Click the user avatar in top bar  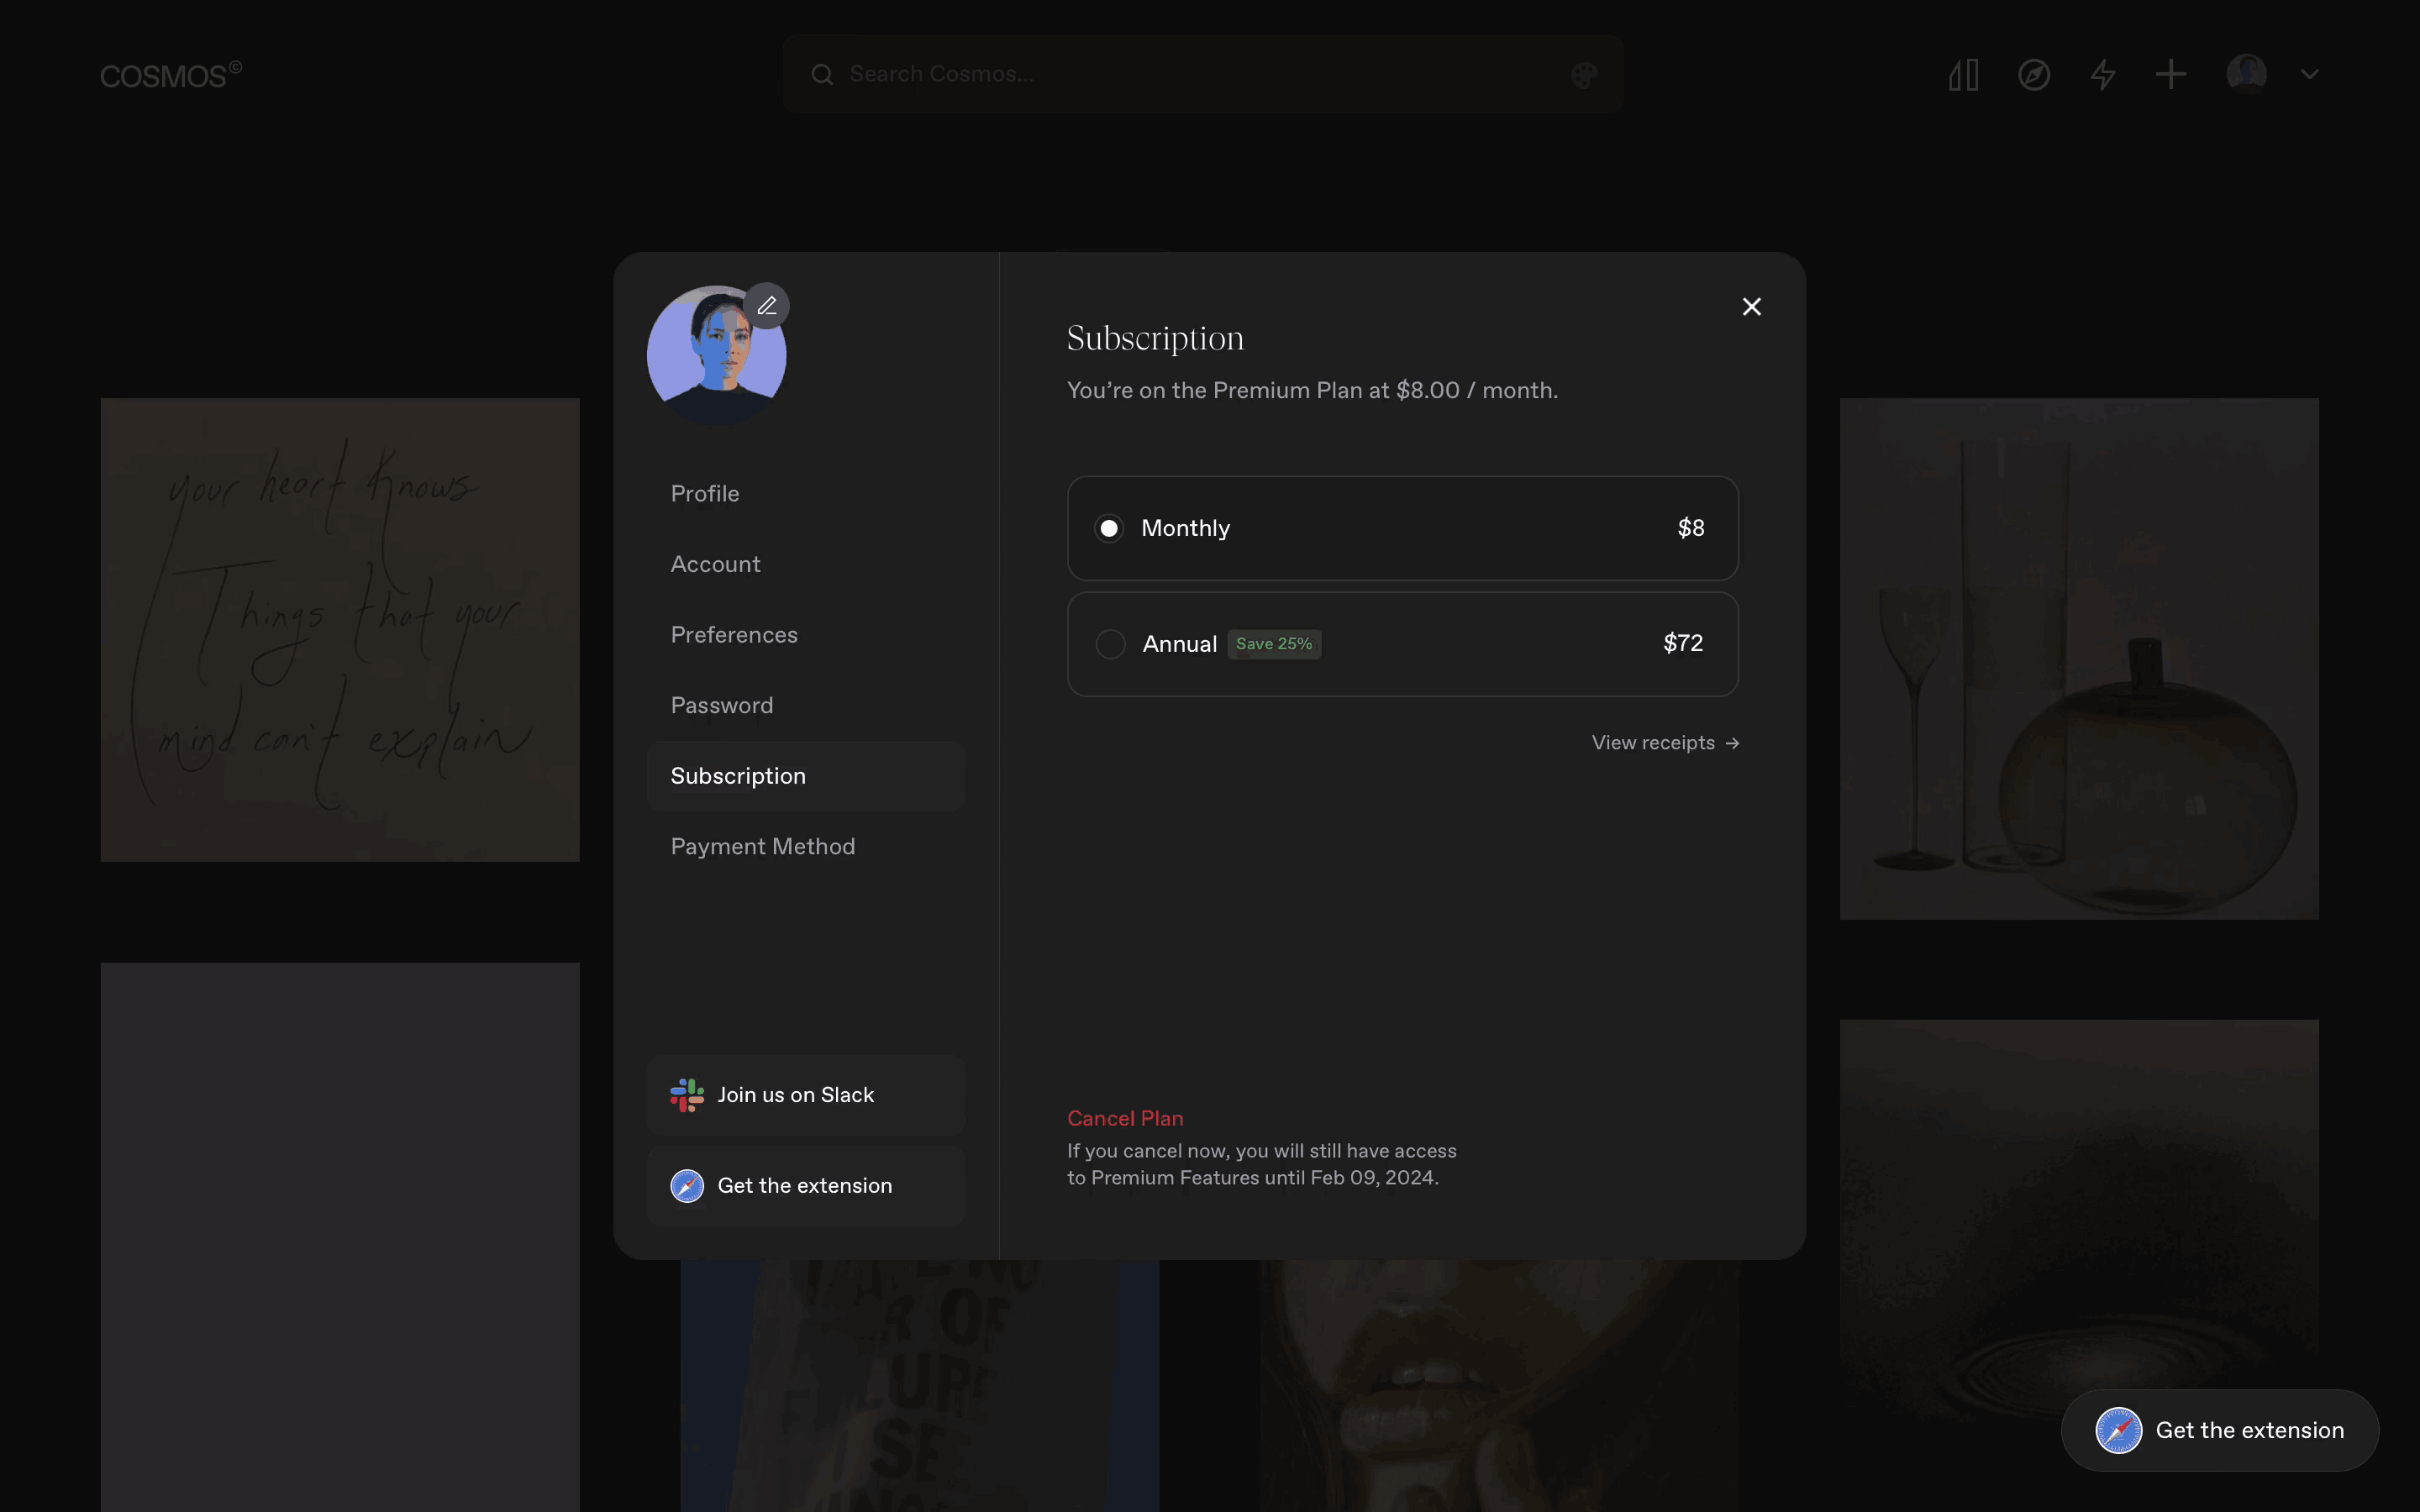2246,74
